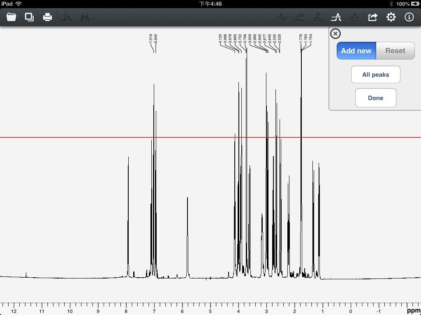This screenshot has height=315, width=421.
Task: Open settings gear icon
Action: coord(391,17)
